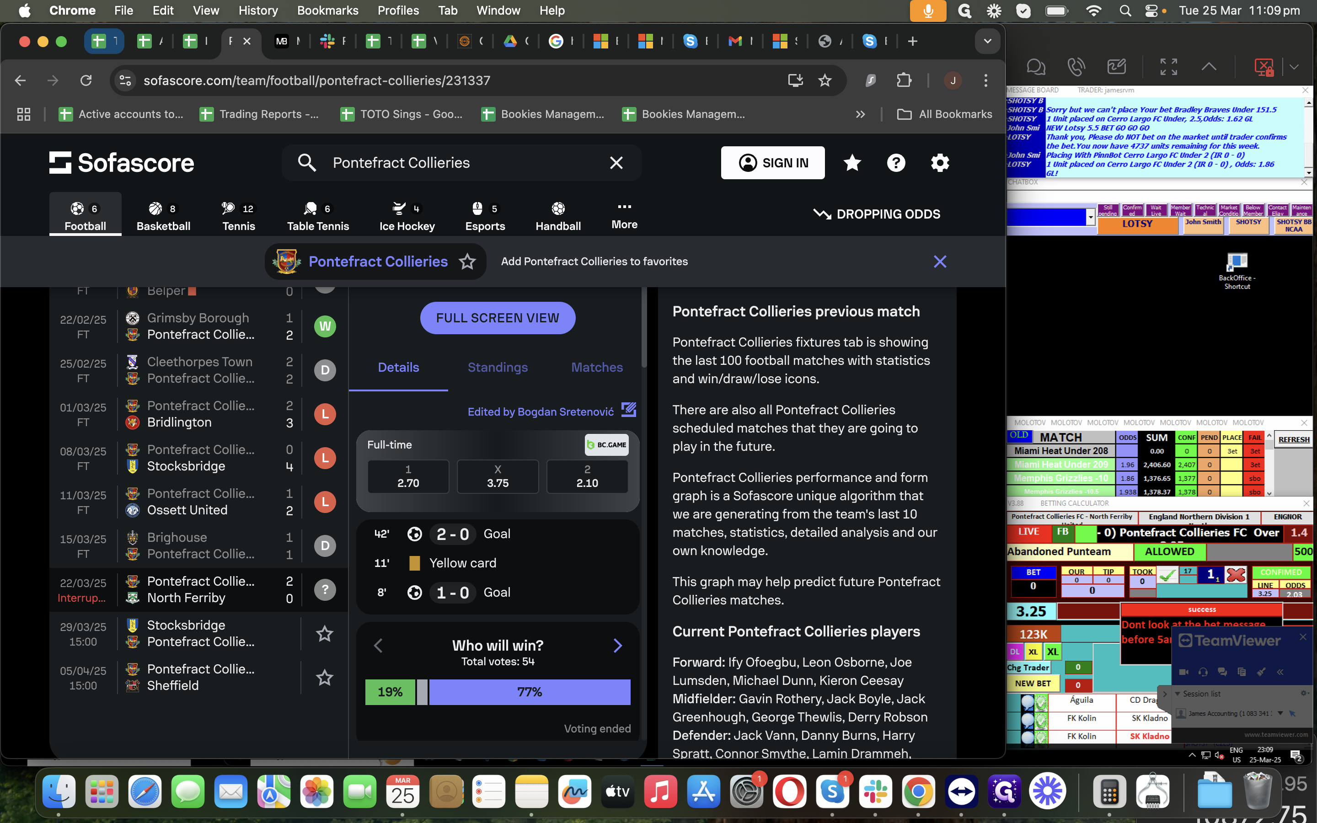This screenshot has width=1317, height=823.
Task: Open the Chrome three-dot menu
Action: [x=985, y=80]
